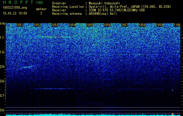Click the 1053 time marker
Viewport: 183px width, 116px height.
55,25
